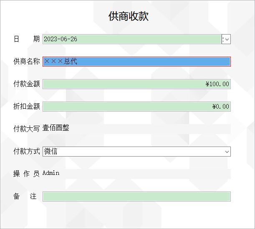The height and width of the screenshot is (229, 255).
Task: Click the 供商名称 field containing ×××总代
Action: 136,62
